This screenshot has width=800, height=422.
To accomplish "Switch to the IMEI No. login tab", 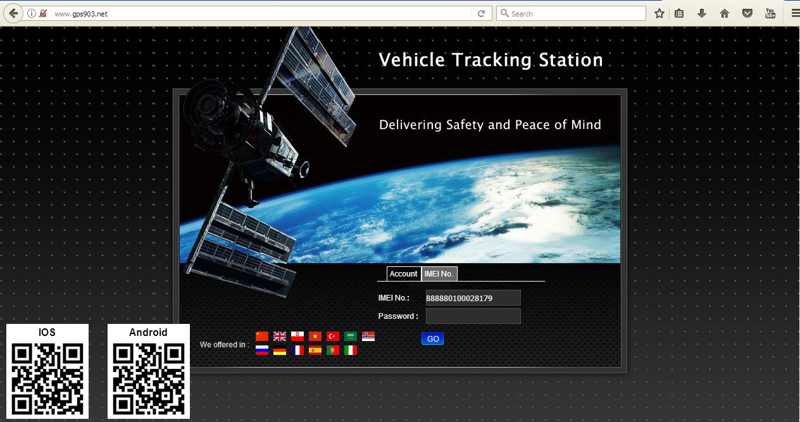I will pyautogui.click(x=439, y=274).
